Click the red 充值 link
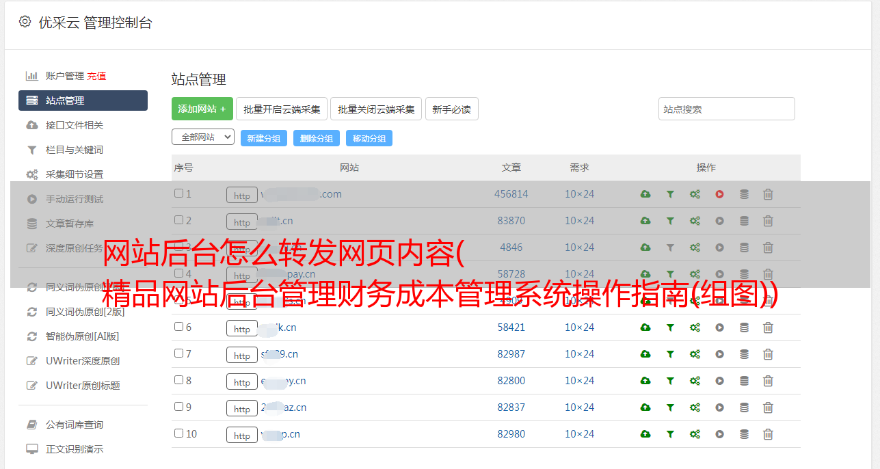This screenshot has width=880, height=469. coord(96,76)
